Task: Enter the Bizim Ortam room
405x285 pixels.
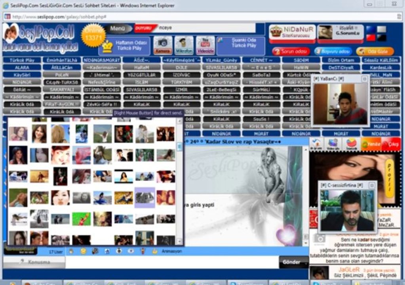Action: (341, 60)
